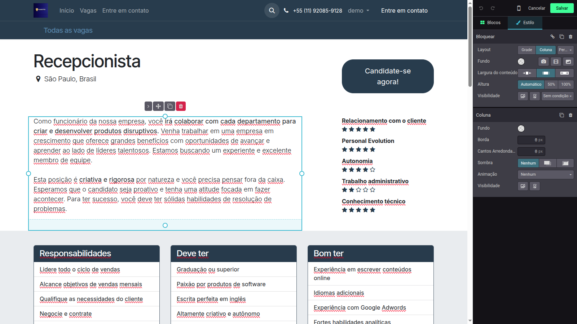Select the Grade layout option
Screen dimensions: 577x324
click(527, 50)
